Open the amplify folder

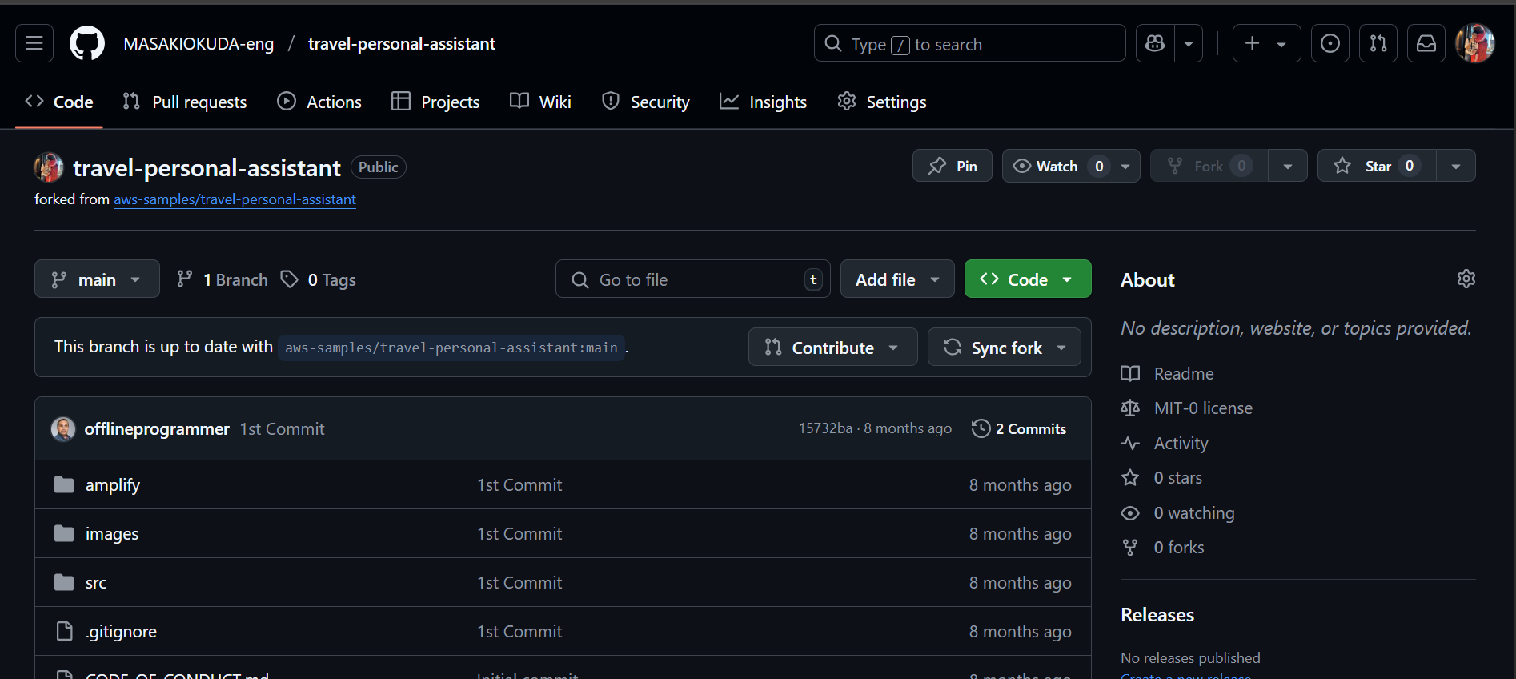[113, 485]
